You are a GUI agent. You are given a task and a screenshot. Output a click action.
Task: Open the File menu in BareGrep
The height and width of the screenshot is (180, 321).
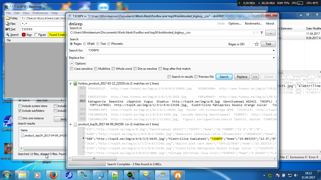point(9,13)
